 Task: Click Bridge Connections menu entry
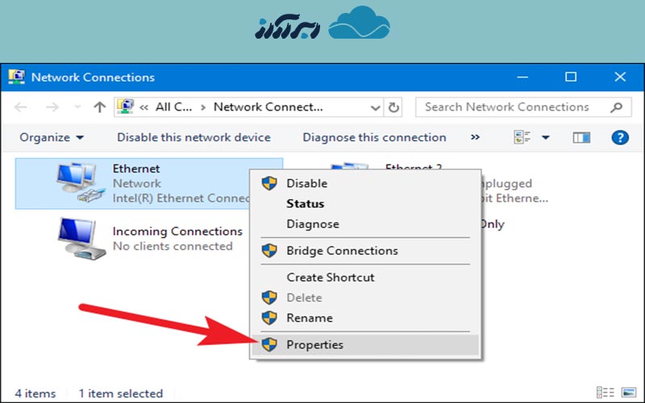point(342,251)
